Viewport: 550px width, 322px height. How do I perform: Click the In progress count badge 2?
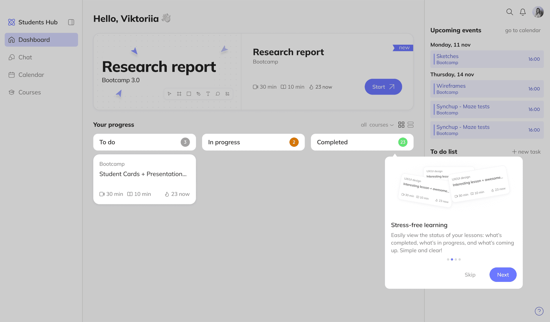coord(294,142)
